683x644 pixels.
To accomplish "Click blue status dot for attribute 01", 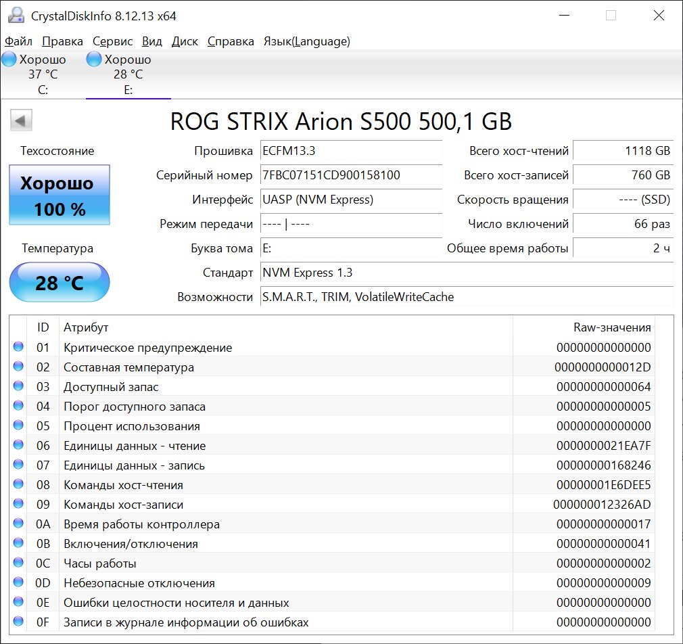I will 18,347.
